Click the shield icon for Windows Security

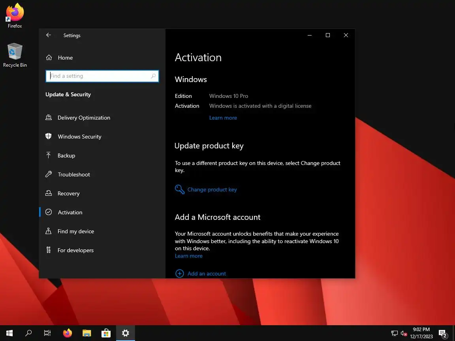click(49, 136)
